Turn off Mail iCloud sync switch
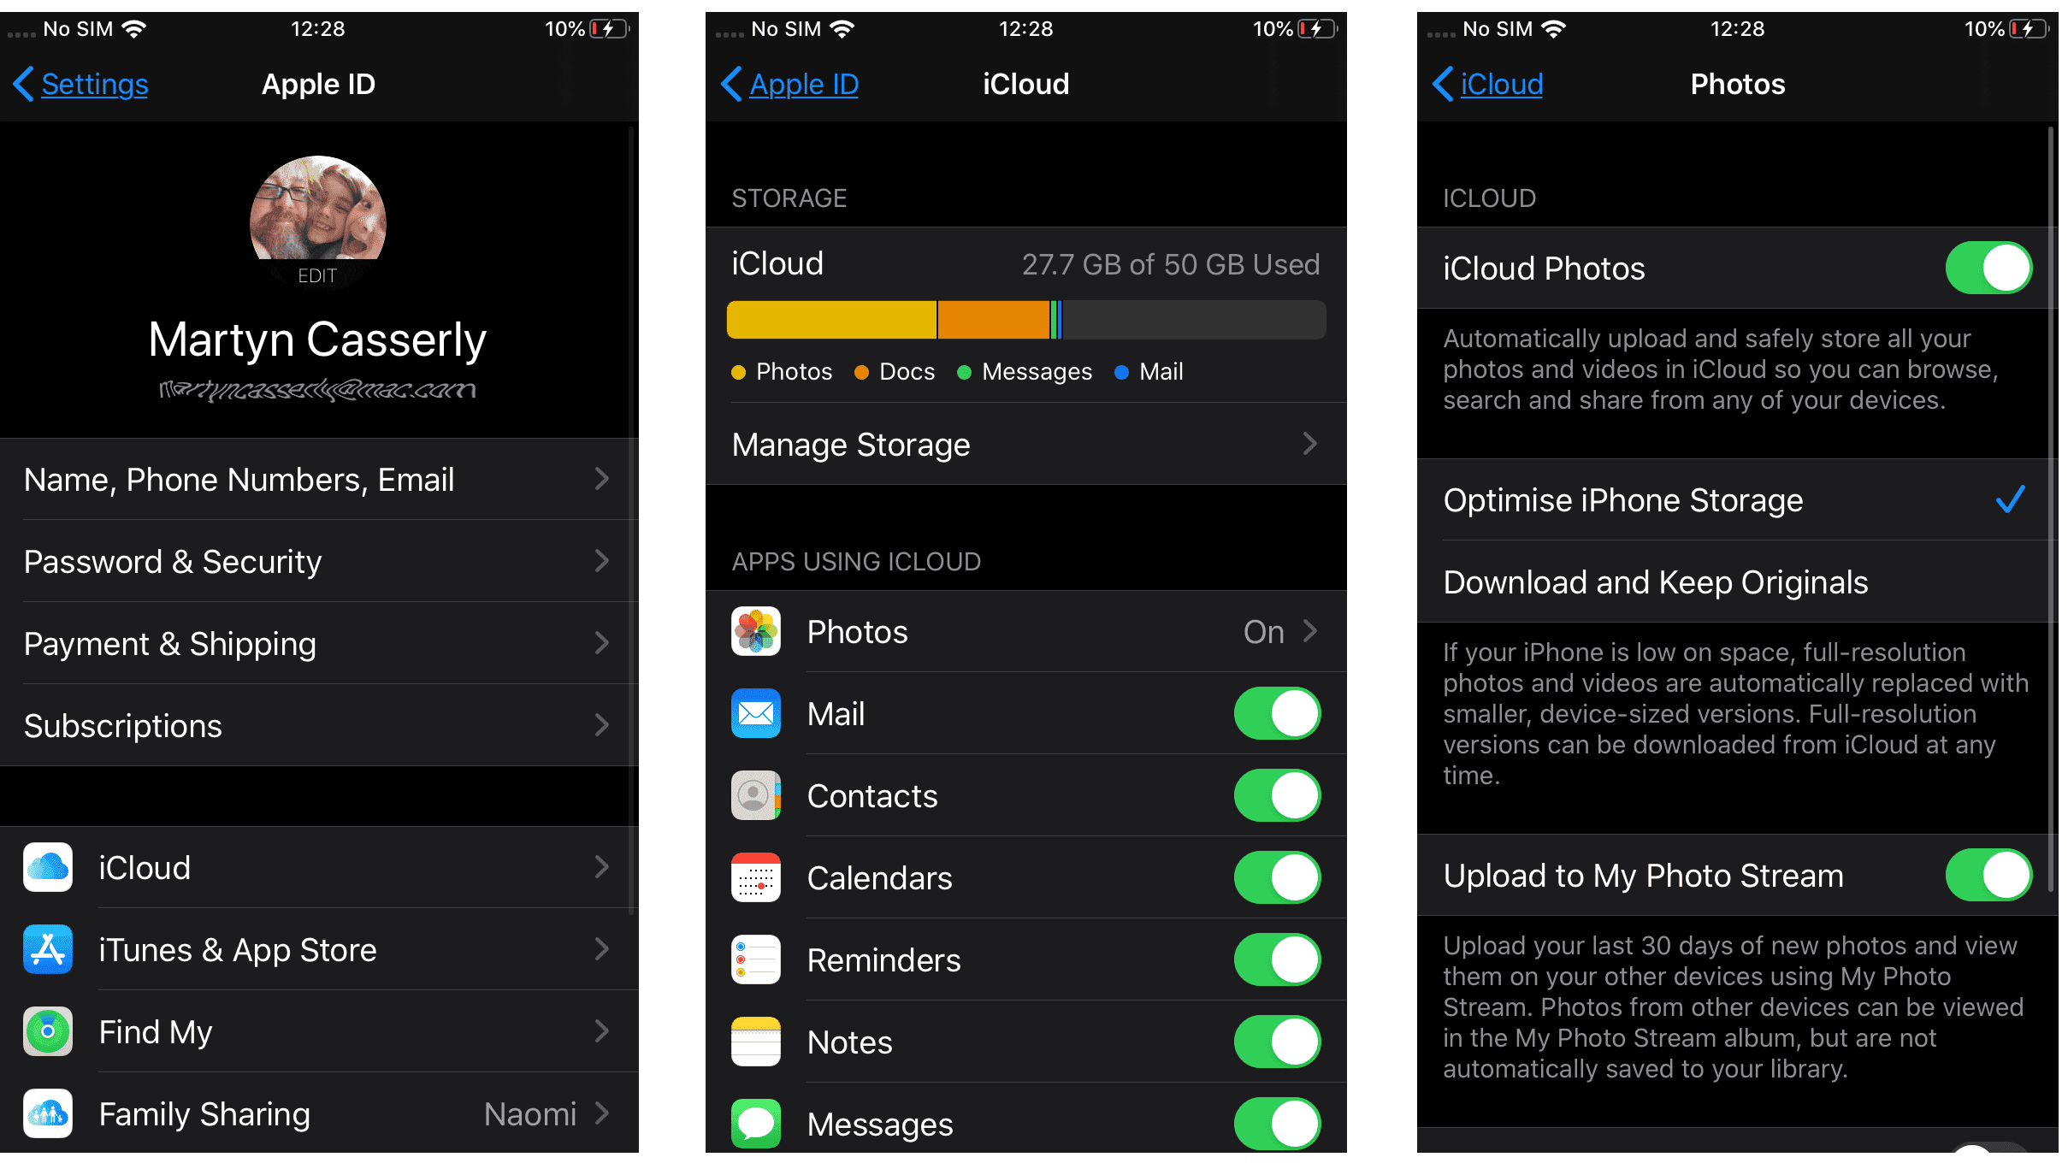 pos(1278,713)
